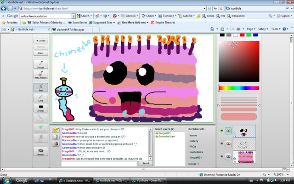Toggle visibility of the middle layer
The height and width of the screenshot is (184, 294).
[222, 144]
